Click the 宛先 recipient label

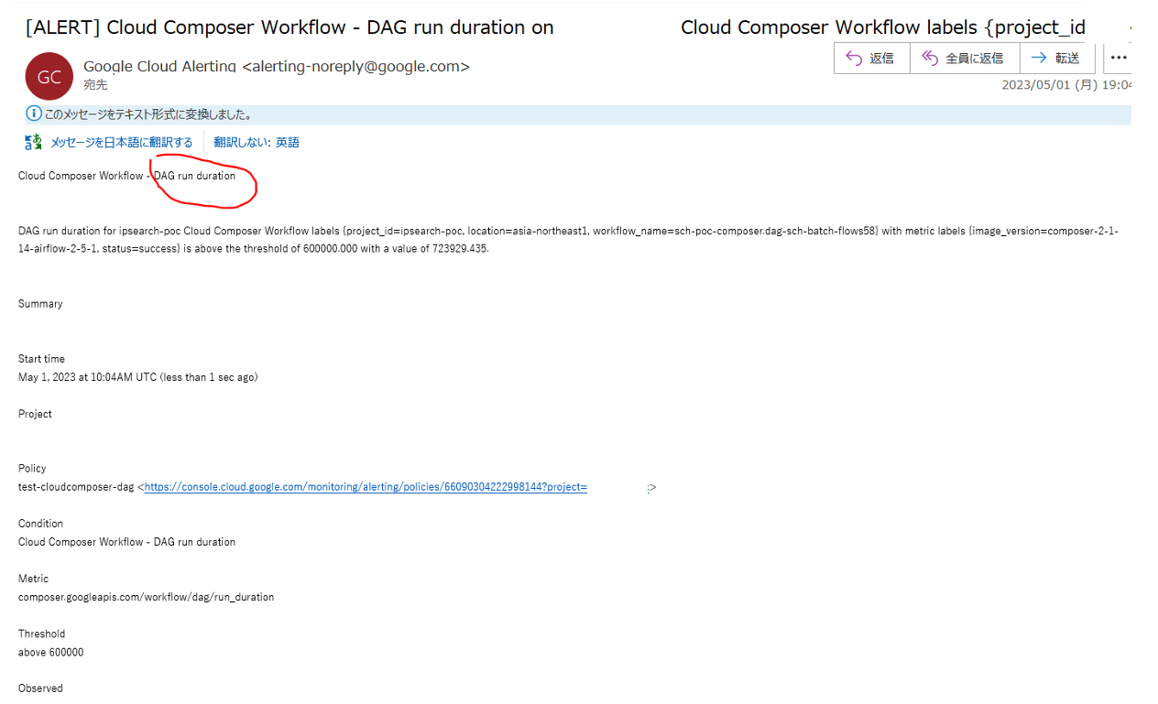point(95,85)
